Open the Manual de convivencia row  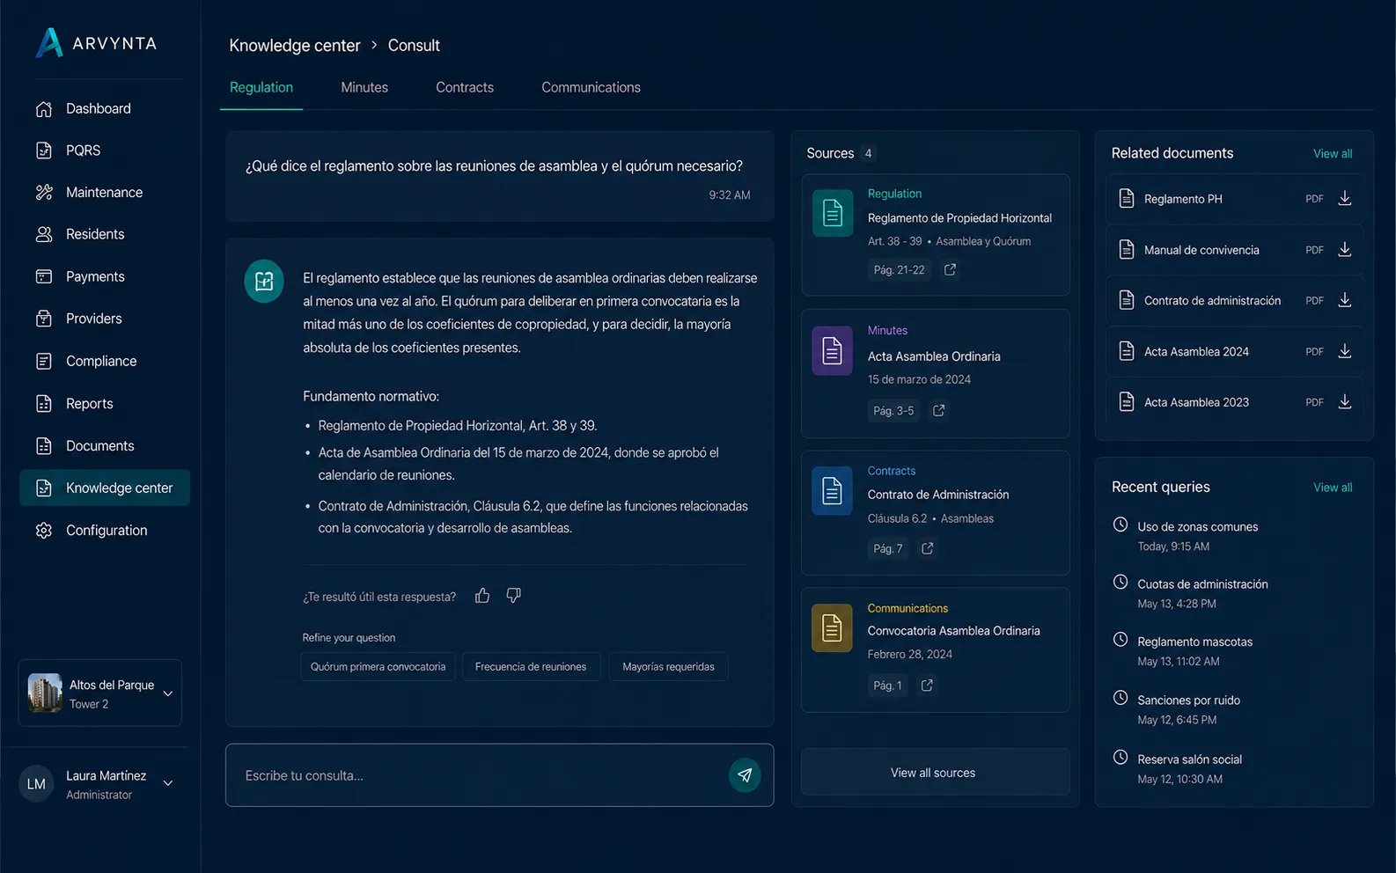point(1234,250)
